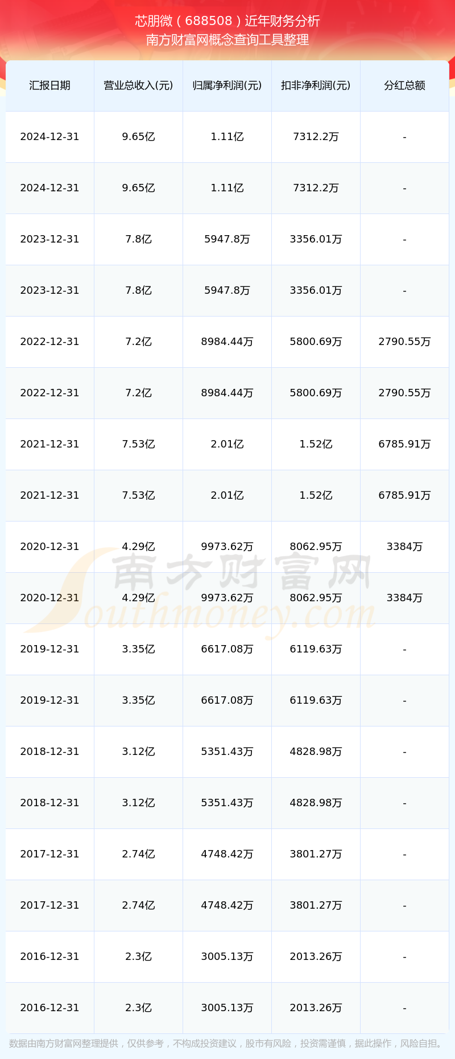
Task: Click the first 2.01亿 net profit cell
Action: click(227, 444)
